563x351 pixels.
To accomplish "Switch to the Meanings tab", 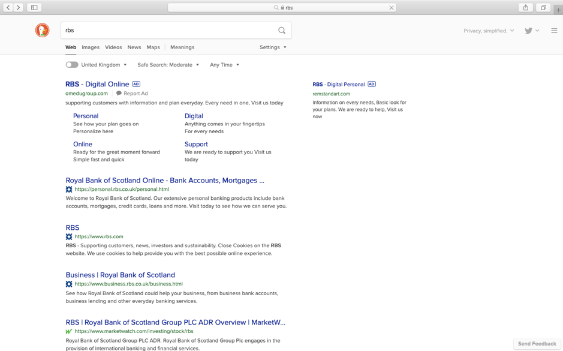I will (182, 47).
